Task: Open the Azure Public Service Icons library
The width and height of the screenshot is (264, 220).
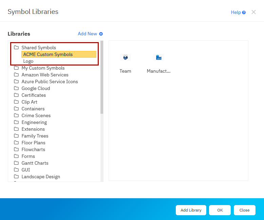Action: 50,81
